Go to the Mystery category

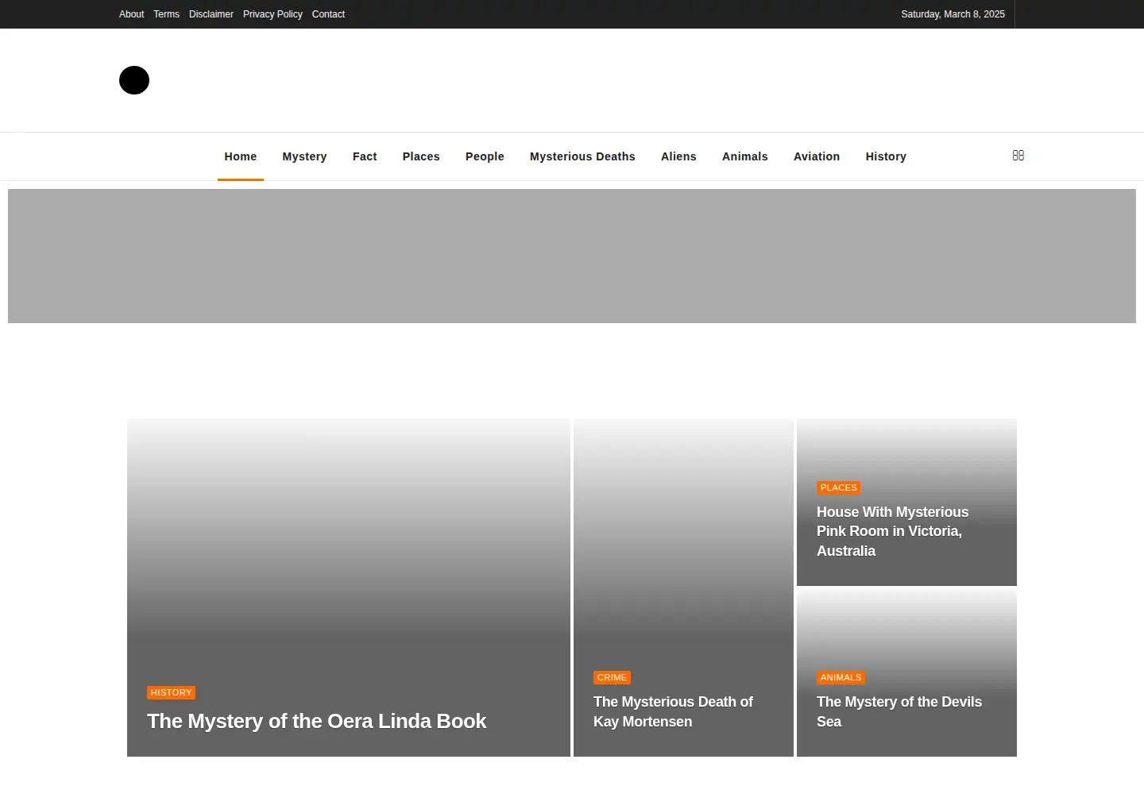click(305, 156)
